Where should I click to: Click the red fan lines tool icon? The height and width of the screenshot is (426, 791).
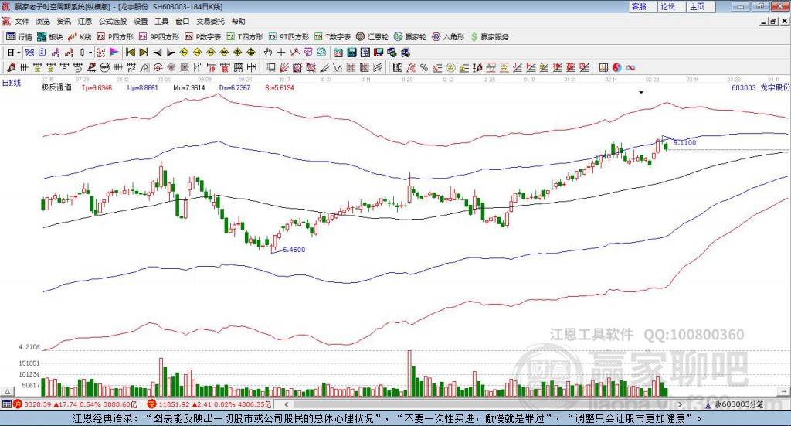pos(284,67)
